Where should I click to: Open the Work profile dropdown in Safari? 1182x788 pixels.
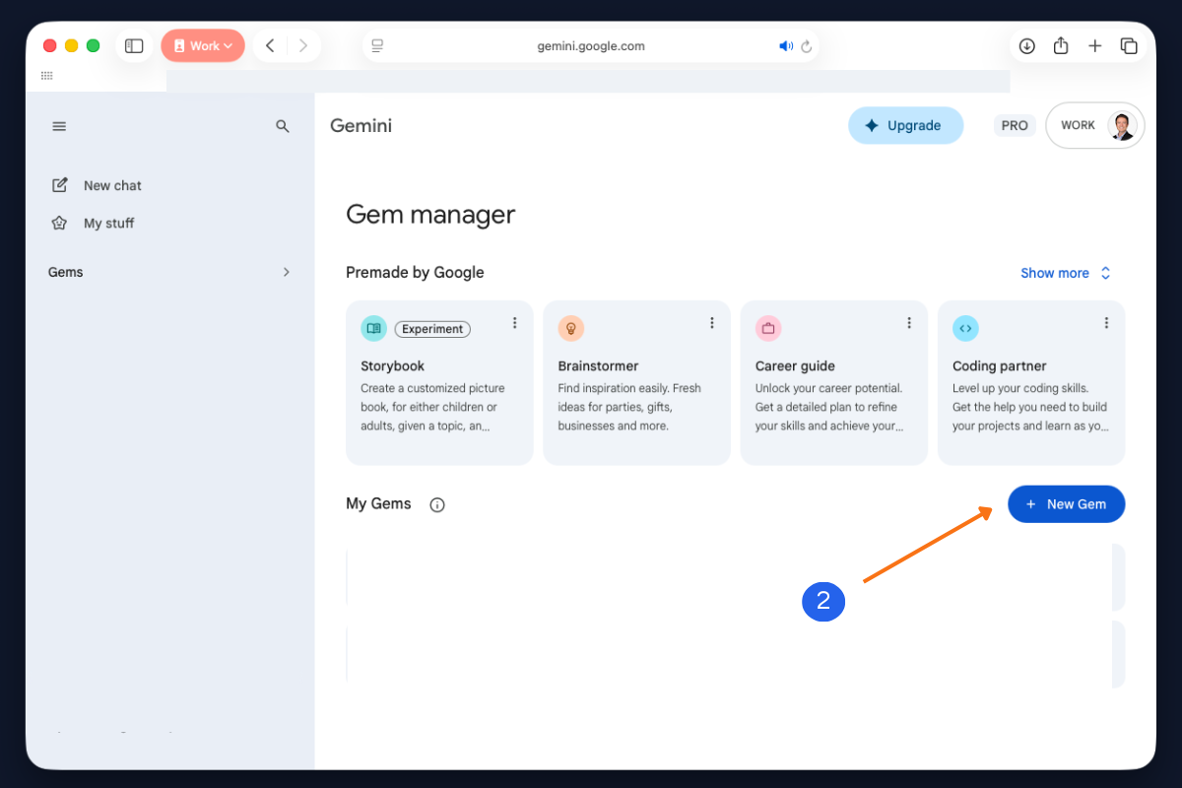(203, 46)
